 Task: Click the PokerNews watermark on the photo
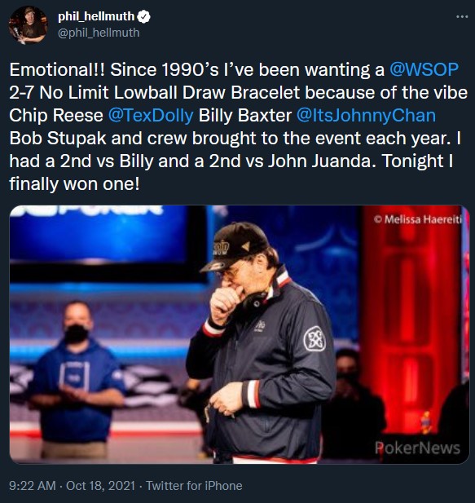[x=417, y=448]
